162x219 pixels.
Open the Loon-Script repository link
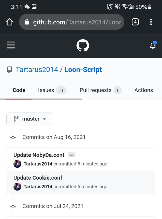83,70
